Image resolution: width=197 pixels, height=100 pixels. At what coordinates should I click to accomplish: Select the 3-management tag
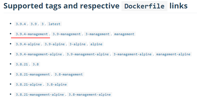point(97,34)
